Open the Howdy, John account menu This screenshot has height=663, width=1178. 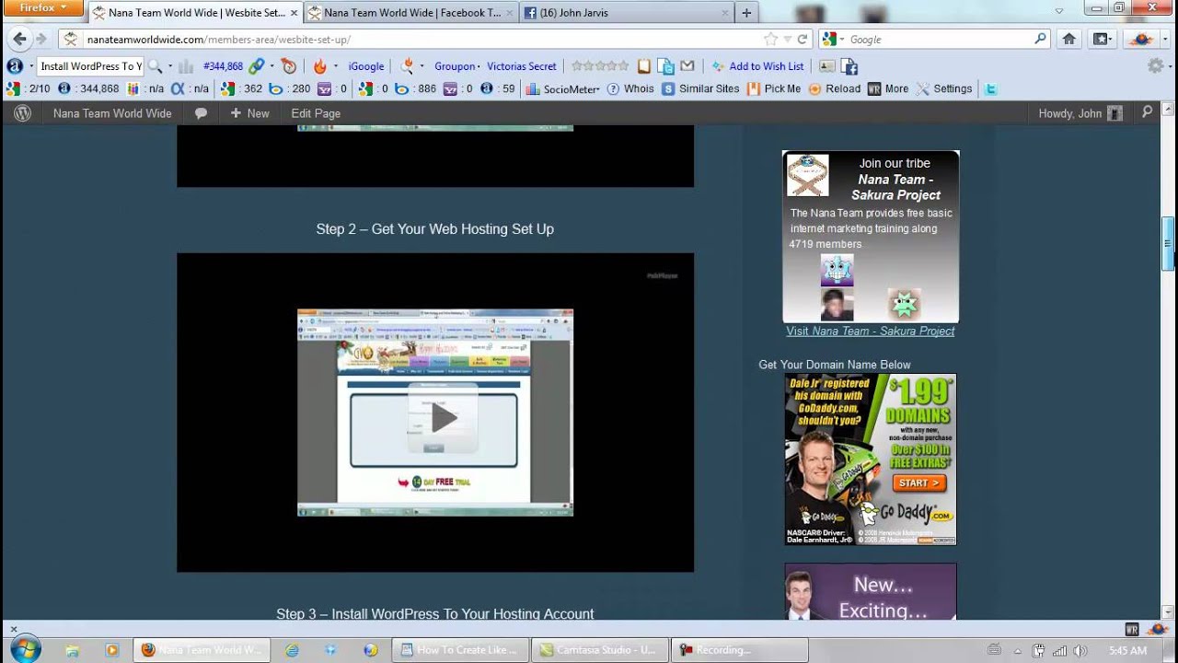[x=1080, y=113]
